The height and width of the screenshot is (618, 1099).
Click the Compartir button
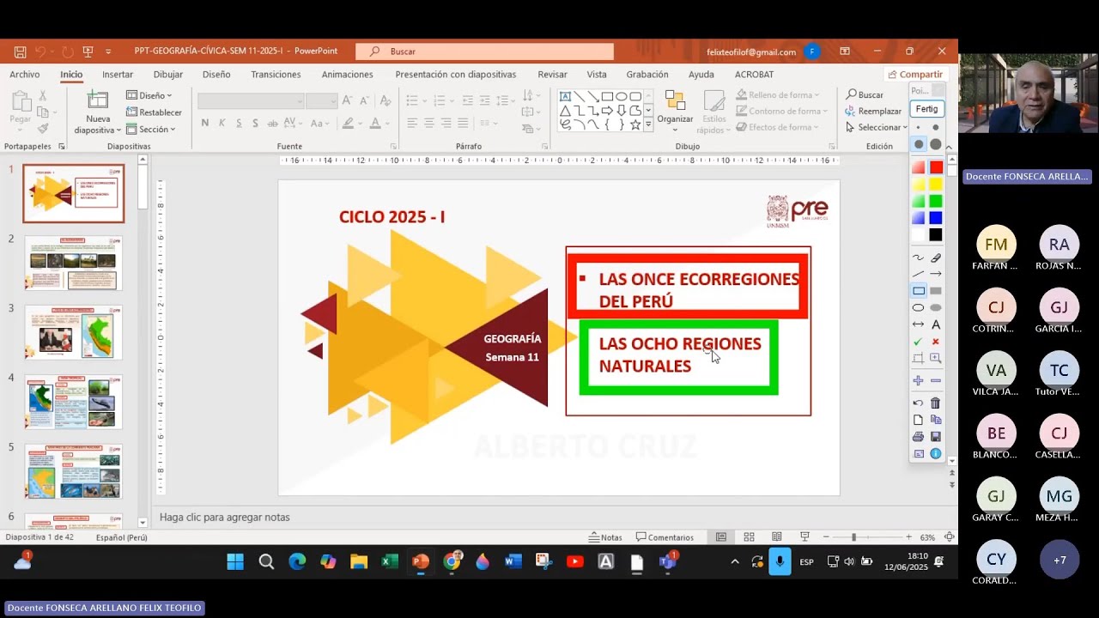point(915,75)
